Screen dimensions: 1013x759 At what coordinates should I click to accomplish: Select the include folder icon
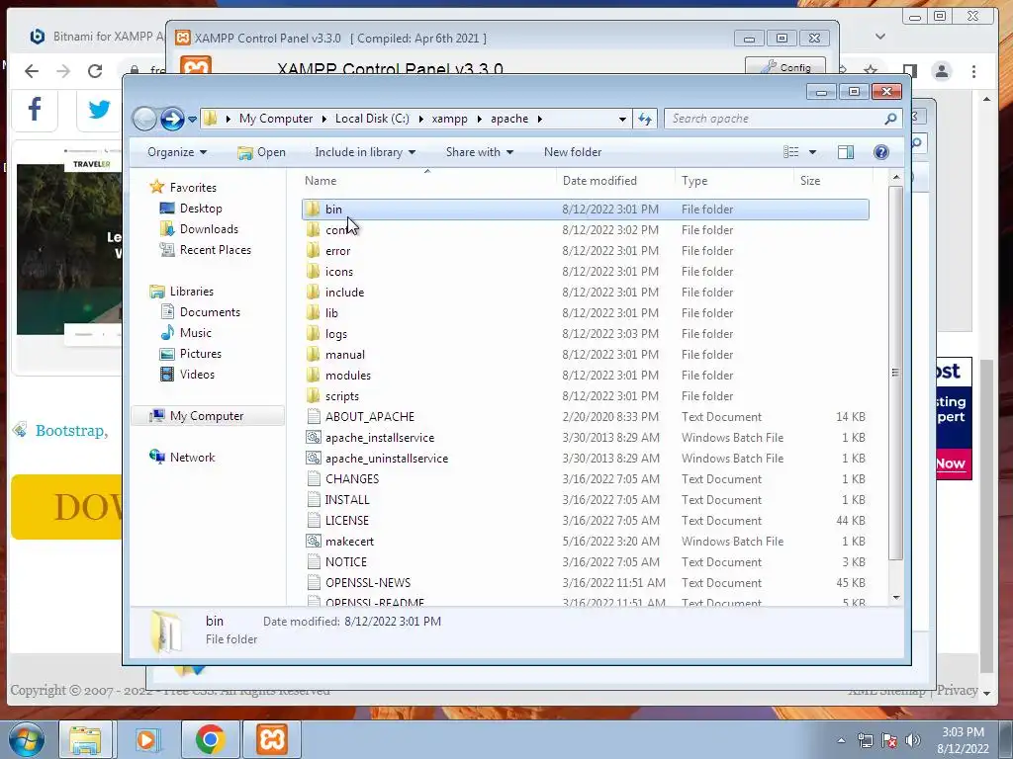click(314, 292)
